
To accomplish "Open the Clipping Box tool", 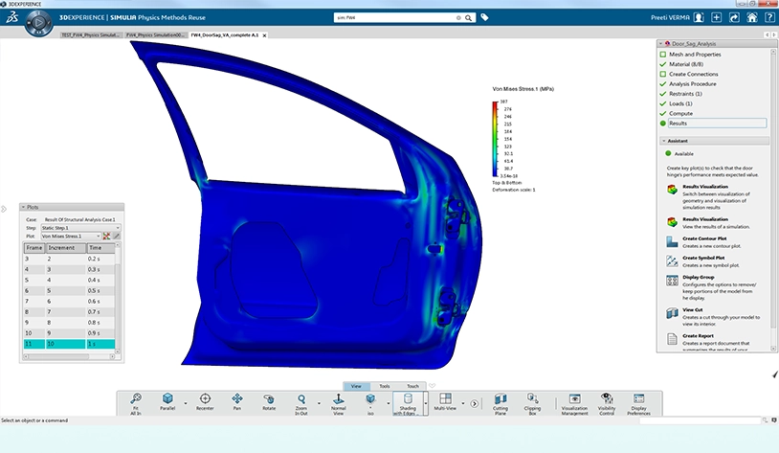I will (x=533, y=398).
